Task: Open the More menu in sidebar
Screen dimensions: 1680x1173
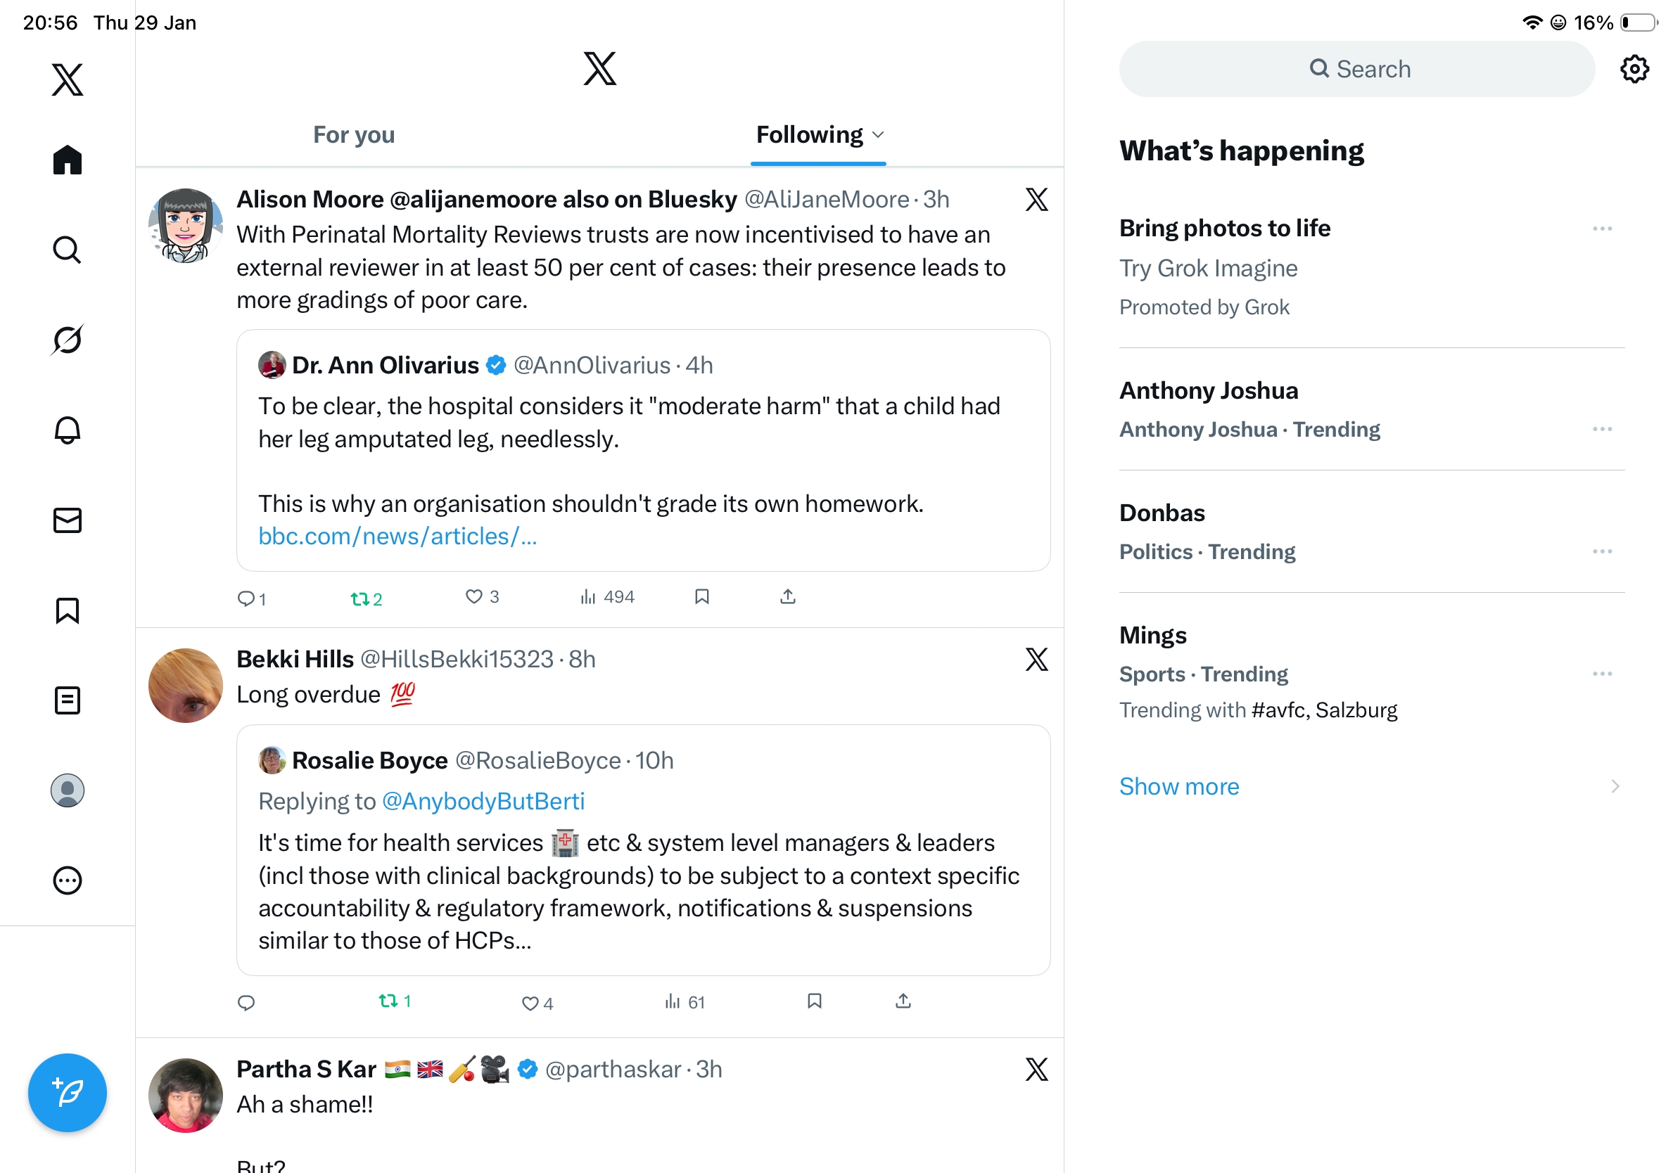Action: [x=68, y=880]
